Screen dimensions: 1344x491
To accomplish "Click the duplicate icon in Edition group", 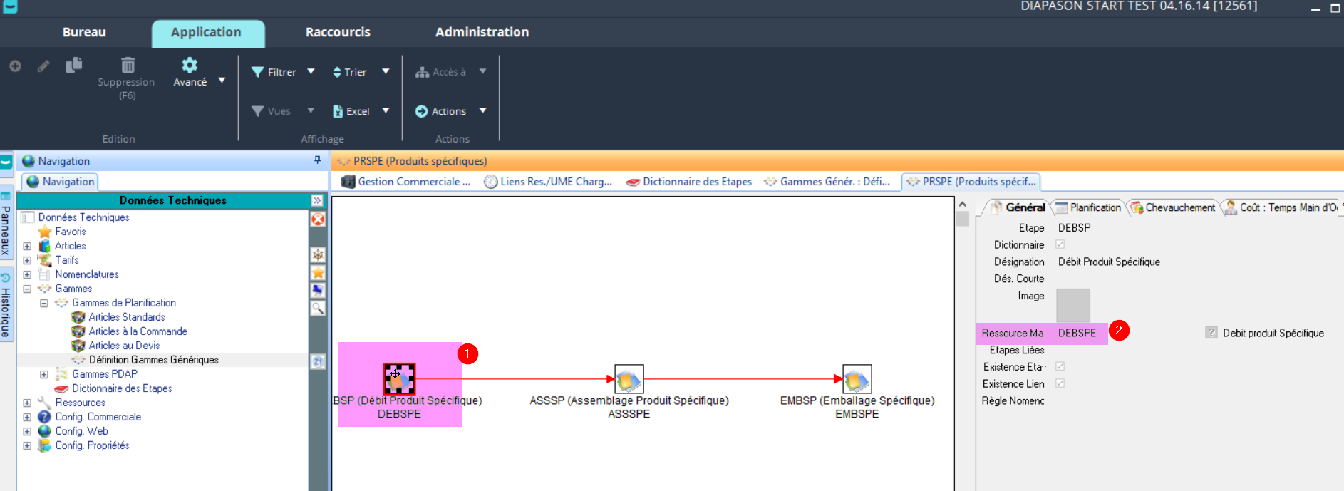I will coord(73,66).
